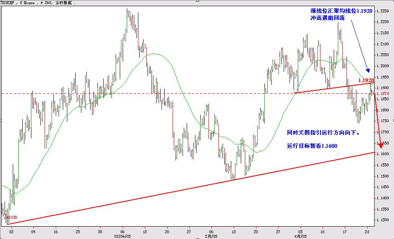Click the 1.2100 price axis value
The image size is (394, 239).
[x=382, y=44]
